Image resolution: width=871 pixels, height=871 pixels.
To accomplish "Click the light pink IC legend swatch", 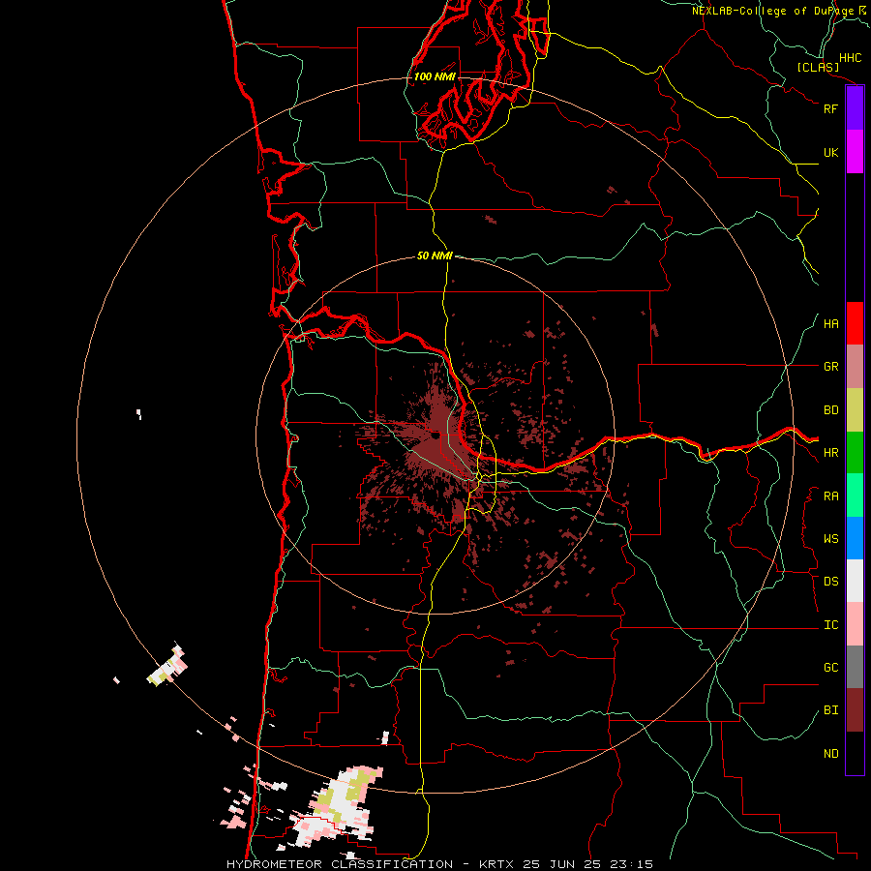I will [855, 624].
